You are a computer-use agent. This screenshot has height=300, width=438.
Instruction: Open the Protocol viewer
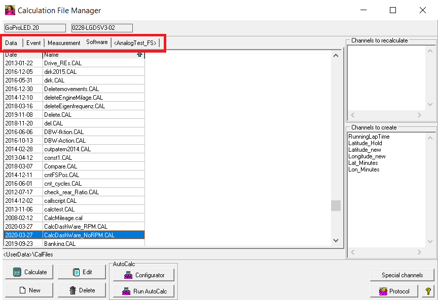click(x=394, y=291)
